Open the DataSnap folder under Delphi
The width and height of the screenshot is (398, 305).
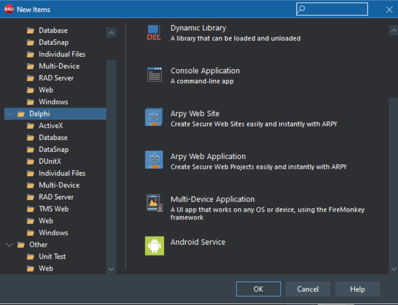pos(54,149)
